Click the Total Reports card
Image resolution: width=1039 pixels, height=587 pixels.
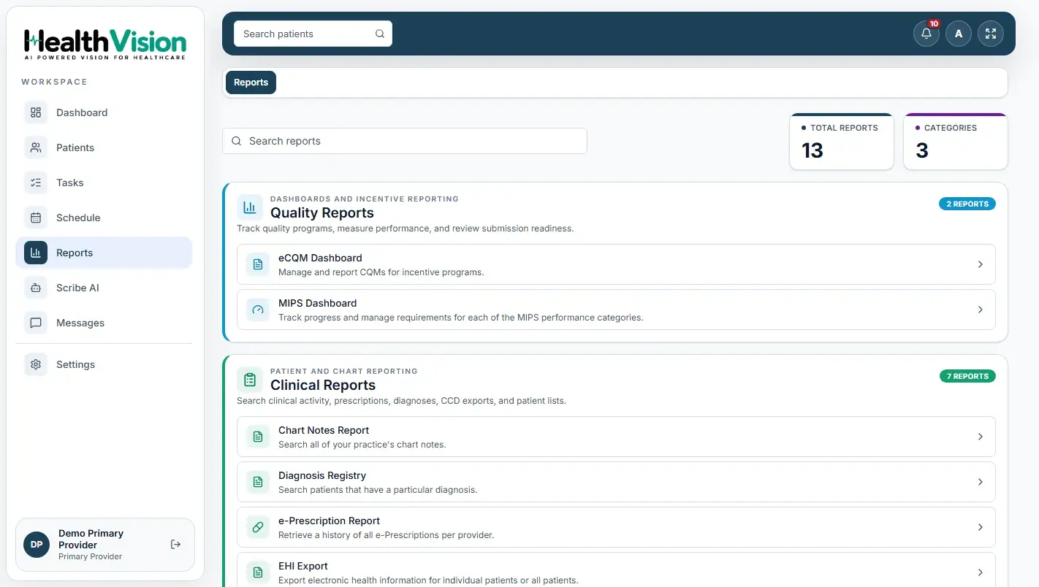(x=842, y=142)
